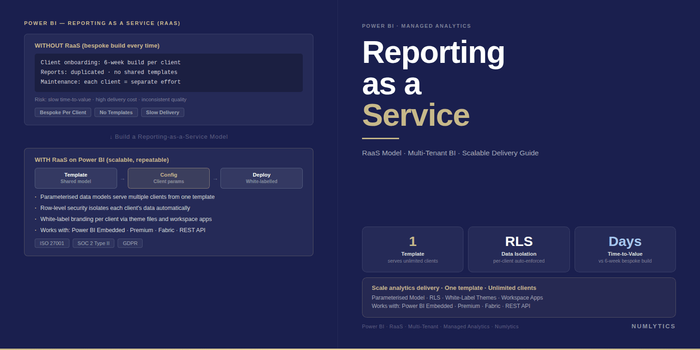Click the GDPR badge
Image resolution: width=700 pixels, height=350 pixels.
[130, 243]
